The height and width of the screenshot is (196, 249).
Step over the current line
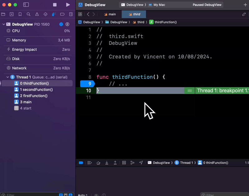pos(98,163)
